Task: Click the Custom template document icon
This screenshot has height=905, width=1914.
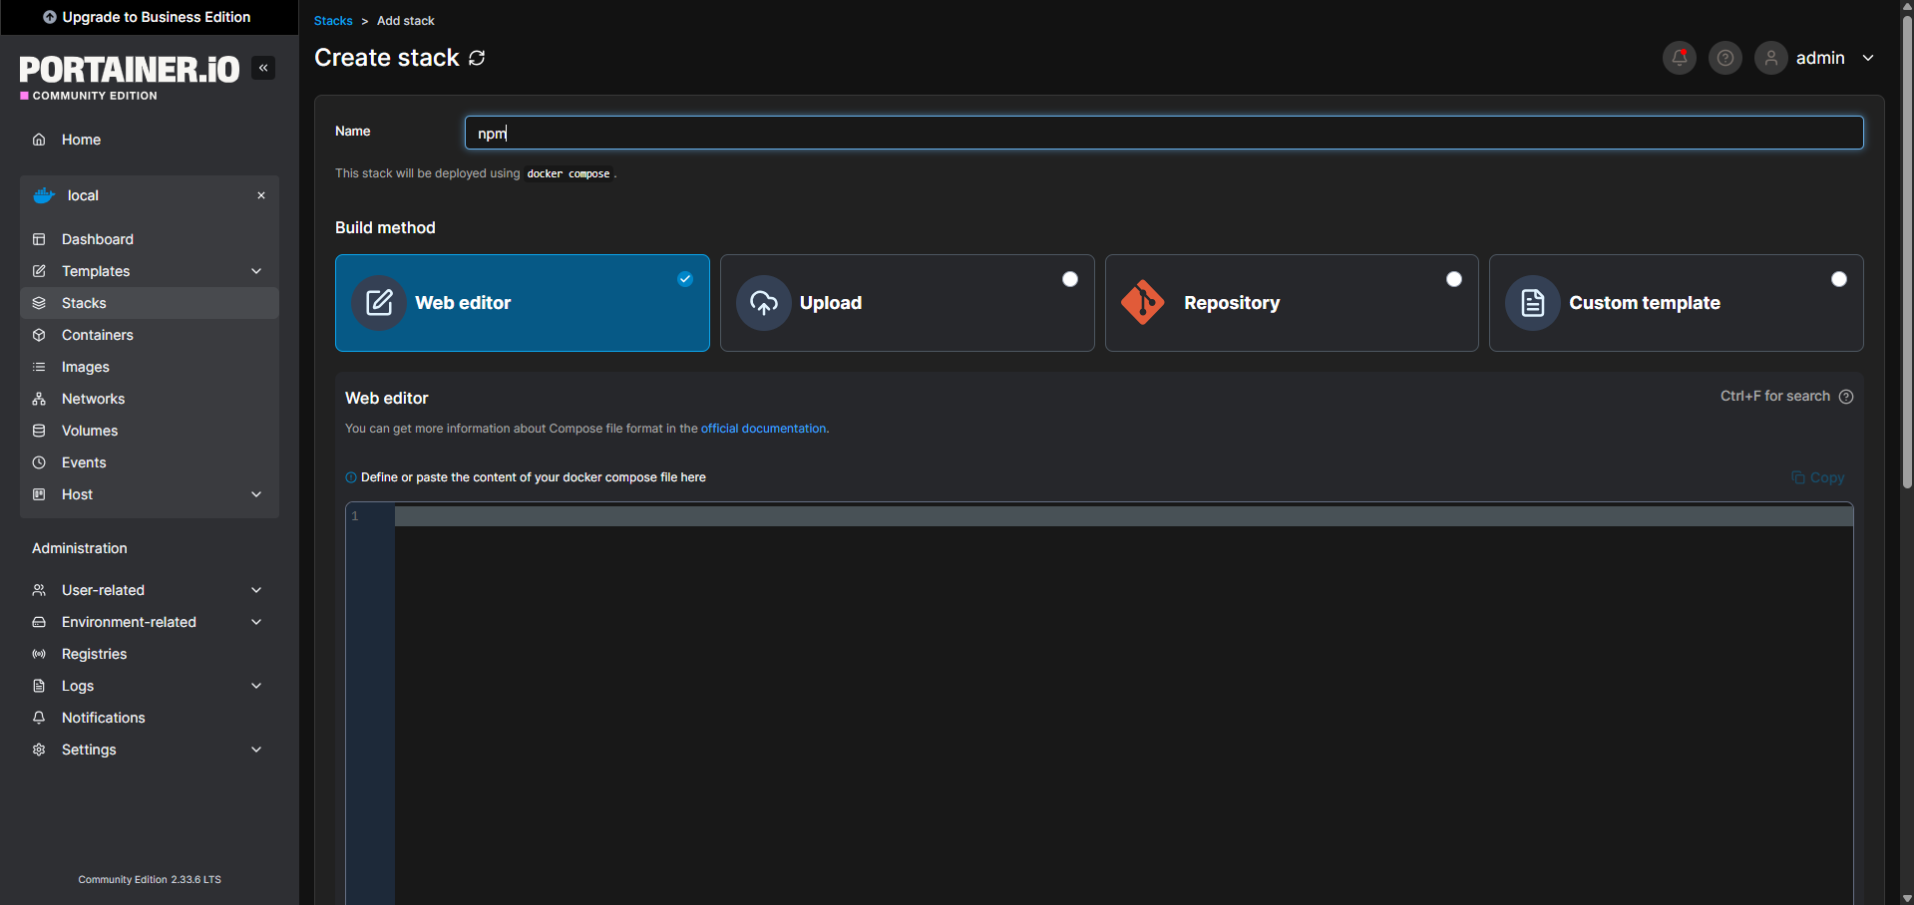Action: point(1533,303)
